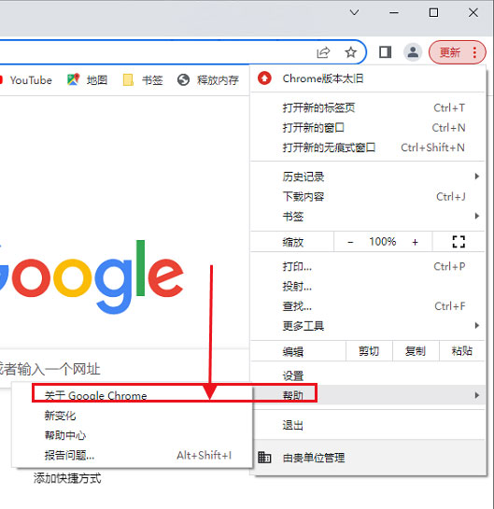Open 下载内容 from the menu

[x=368, y=196]
